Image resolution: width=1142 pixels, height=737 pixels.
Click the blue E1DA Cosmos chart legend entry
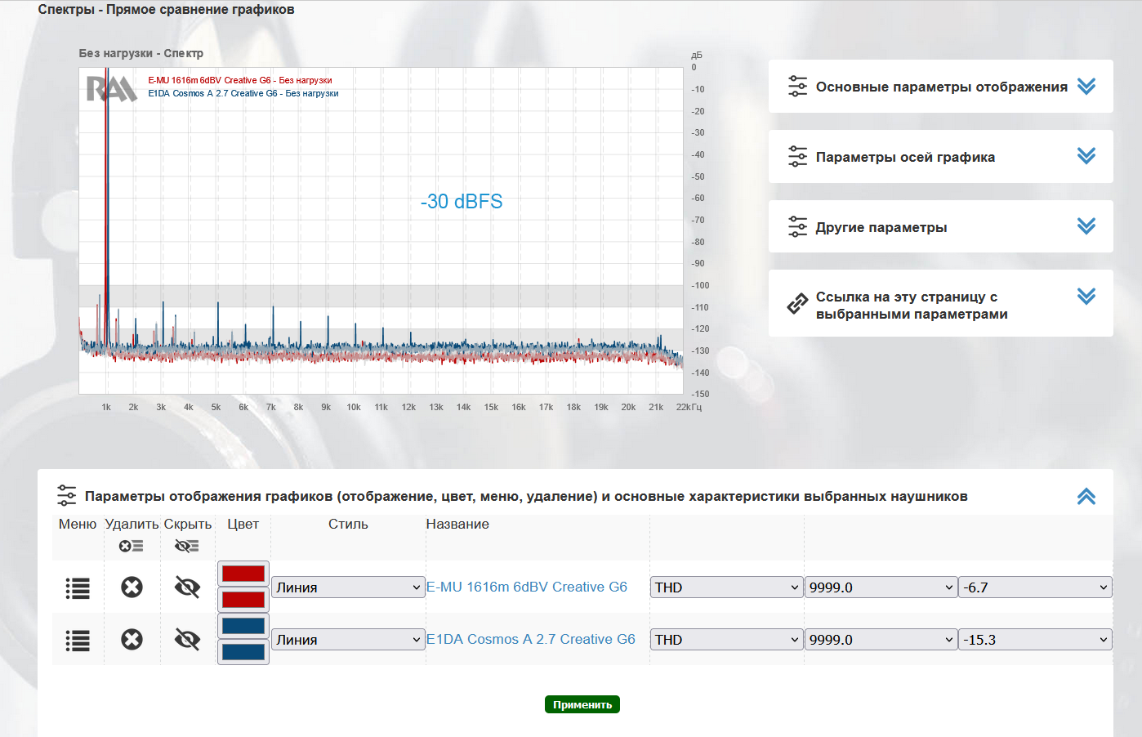(243, 93)
